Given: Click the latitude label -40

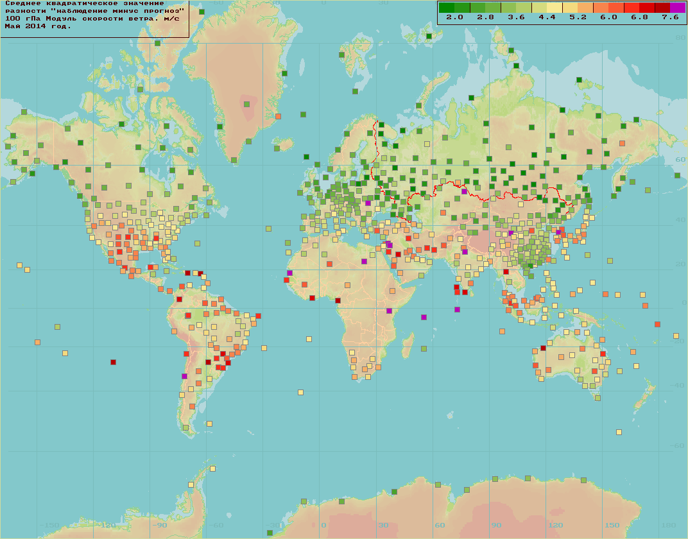Looking at the screenshot, I should pos(678,386).
